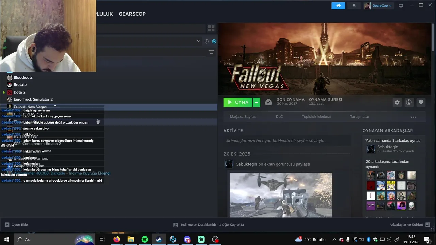
Task: Click the plus icon next to Oyun Ekle
Action: pos(7,225)
